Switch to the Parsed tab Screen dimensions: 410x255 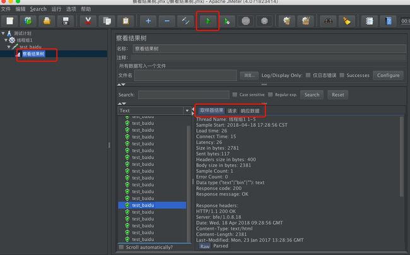pos(221,246)
